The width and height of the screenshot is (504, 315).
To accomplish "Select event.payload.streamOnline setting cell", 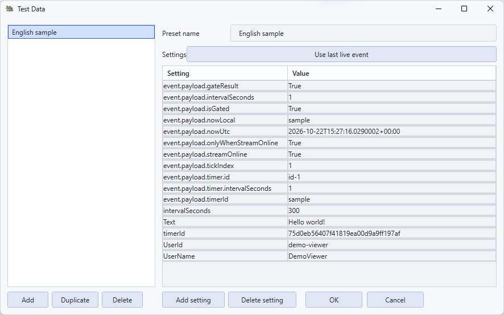I will tap(225, 154).
